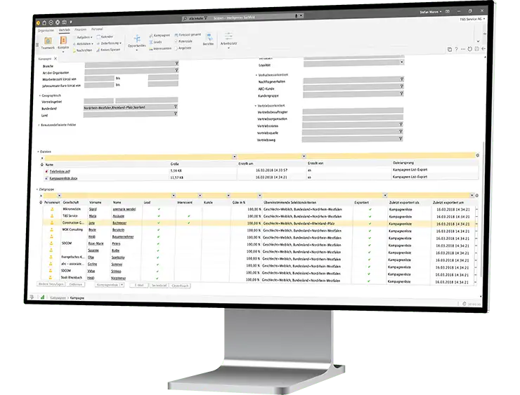
Task: Click the three-dots more options icon
Action: [x=463, y=49]
